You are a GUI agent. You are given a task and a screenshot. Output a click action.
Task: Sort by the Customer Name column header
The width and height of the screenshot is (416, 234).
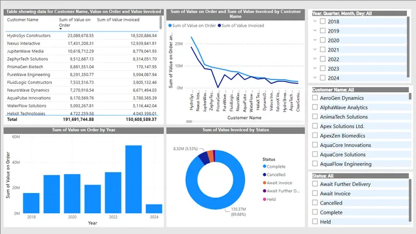(x=23, y=19)
